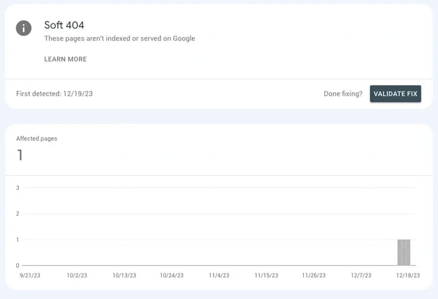Pick the 11/15/23 date on the timeline
438x299 pixels.
coord(266,275)
